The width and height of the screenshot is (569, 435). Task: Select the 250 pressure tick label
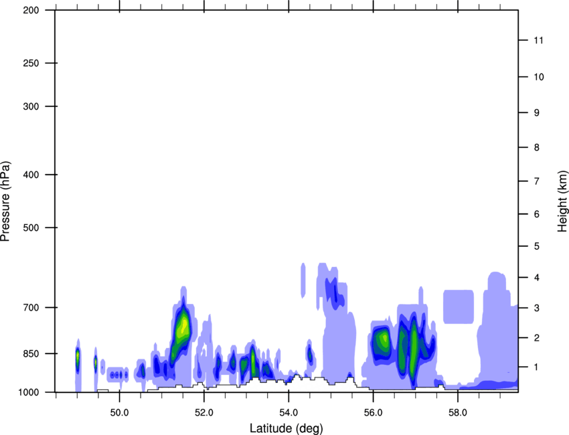point(31,63)
